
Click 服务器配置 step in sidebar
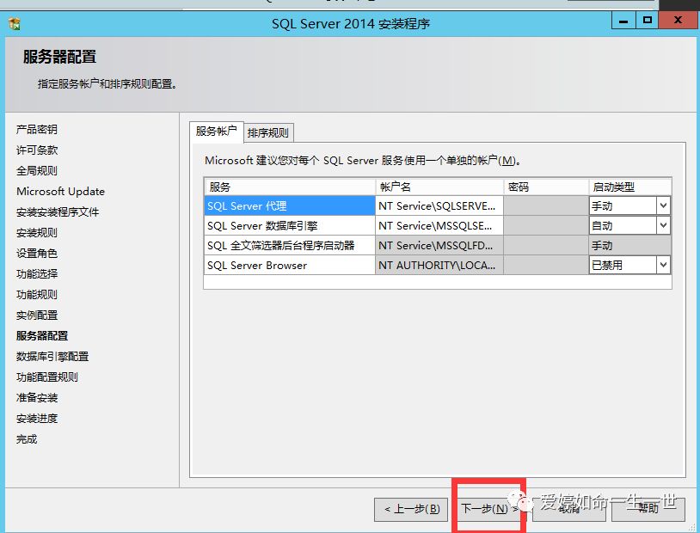tap(42, 335)
